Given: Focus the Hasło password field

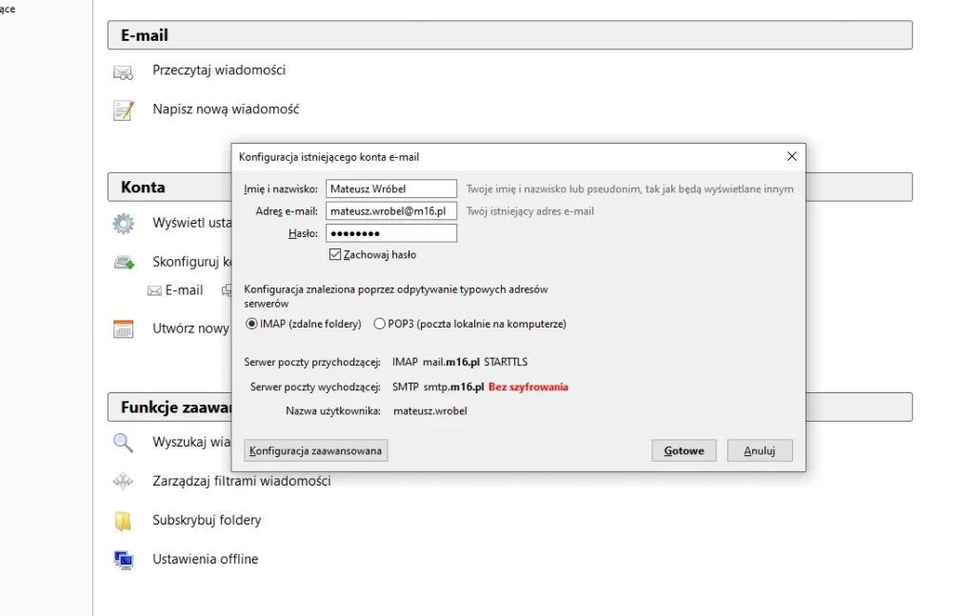Looking at the screenshot, I should point(391,234).
